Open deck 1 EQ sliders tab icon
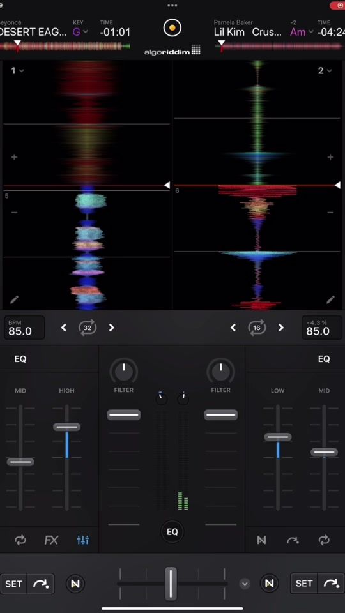The height and width of the screenshot is (613, 345). click(83, 540)
